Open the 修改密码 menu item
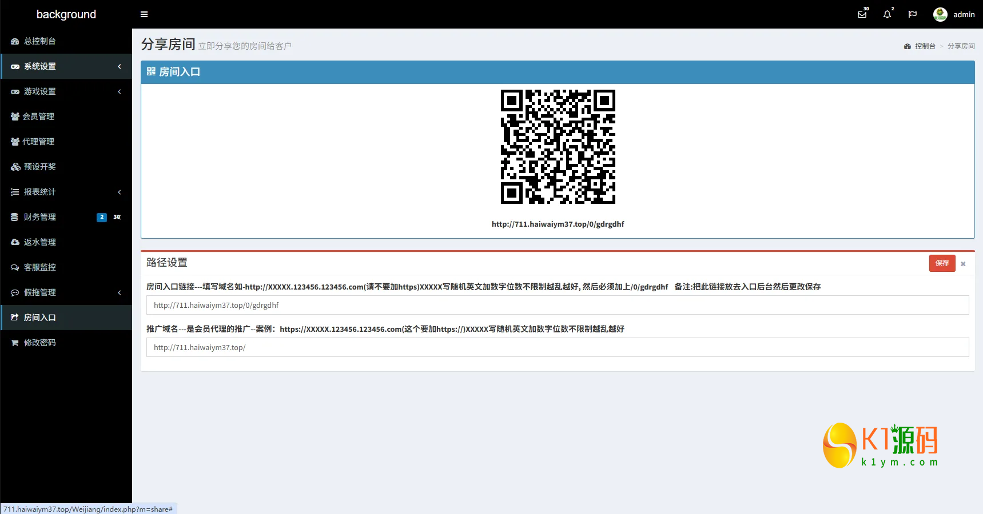983x514 pixels. (66, 343)
